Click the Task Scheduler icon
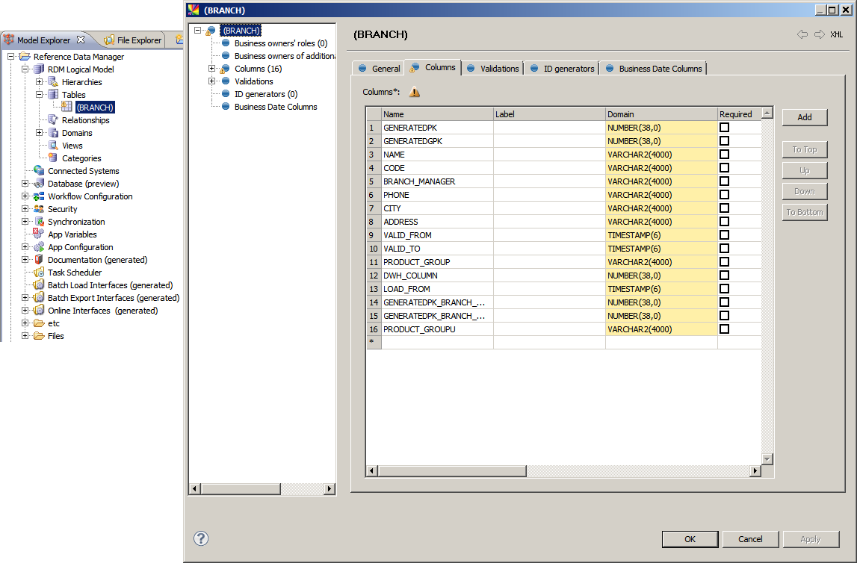The image size is (857, 563). coord(39,273)
